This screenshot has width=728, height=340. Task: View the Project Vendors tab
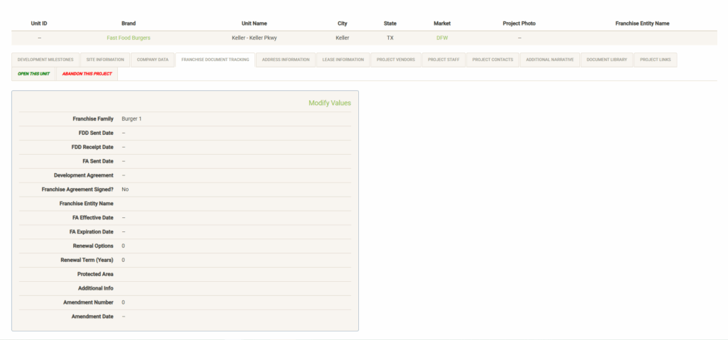pyautogui.click(x=397, y=60)
